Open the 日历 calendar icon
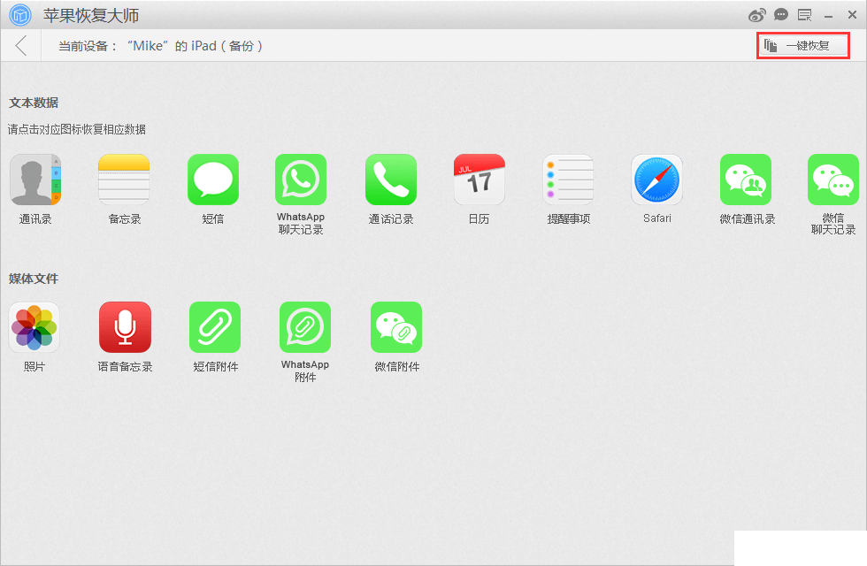Screen dimensions: 867x566 click(480, 180)
